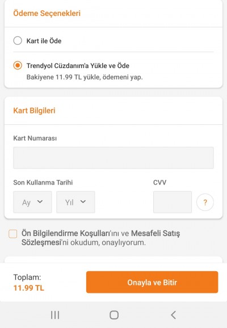Tap the Onayla ve Bitir button
This screenshot has height=328, width=227.
[x=152, y=282]
